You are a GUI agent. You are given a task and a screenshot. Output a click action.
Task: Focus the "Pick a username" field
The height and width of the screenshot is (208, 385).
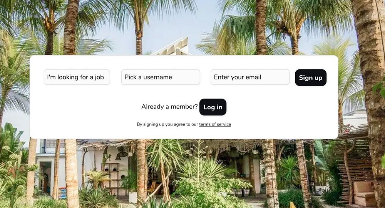coord(161,77)
